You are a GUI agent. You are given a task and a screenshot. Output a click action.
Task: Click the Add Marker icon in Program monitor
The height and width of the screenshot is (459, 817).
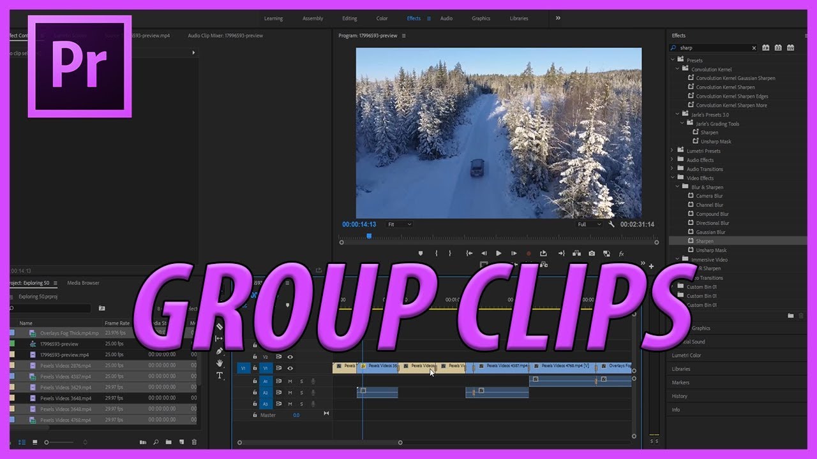pos(421,253)
